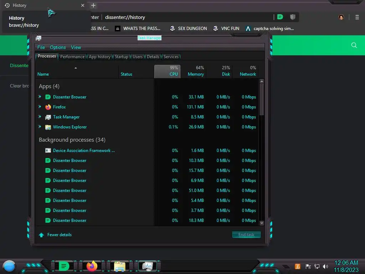
Task: Expand the Windows Explorer app group
Action: pos(40,127)
